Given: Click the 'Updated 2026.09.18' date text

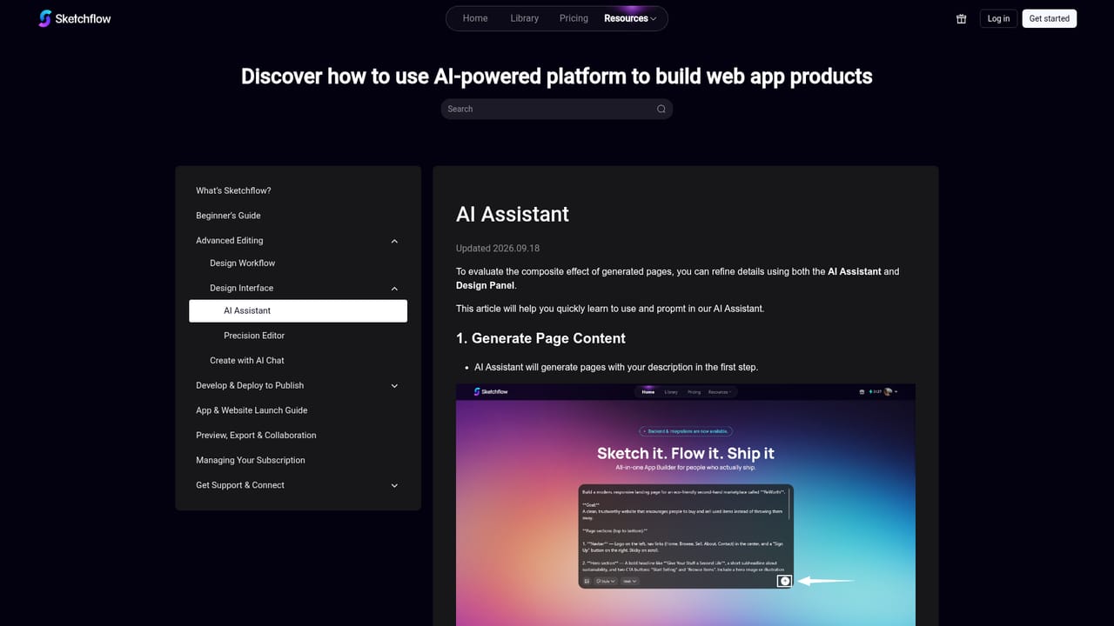Looking at the screenshot, I should point(498,249).
